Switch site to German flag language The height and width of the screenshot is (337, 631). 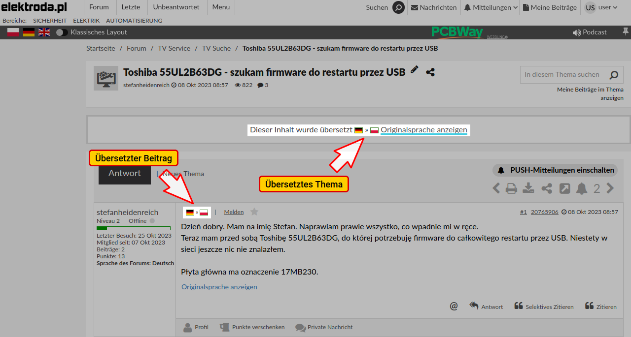pyautogui.click(x=29, y=32)
